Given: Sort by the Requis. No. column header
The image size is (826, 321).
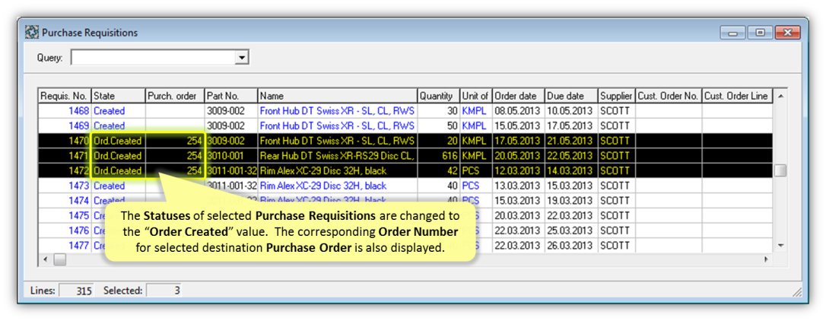Looking at the screenshot, I should point(64,96).
